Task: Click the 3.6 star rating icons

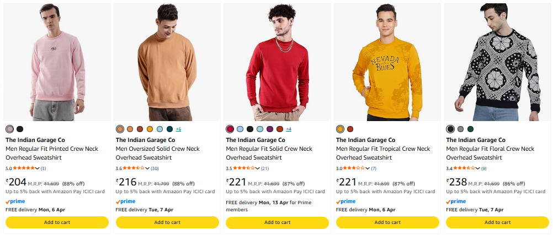Action: pos(134,168)
